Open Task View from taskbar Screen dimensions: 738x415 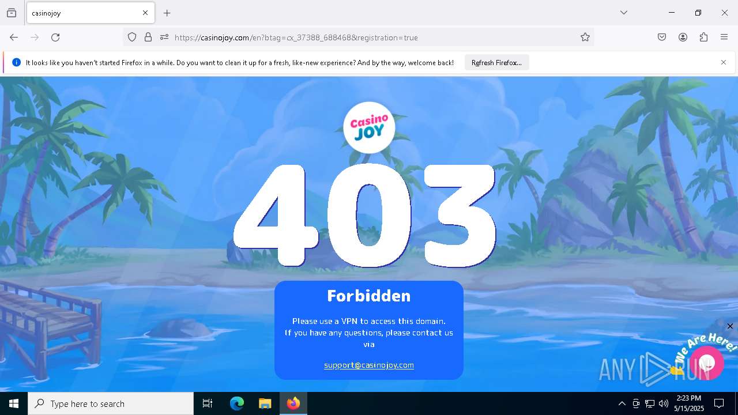(x=208, y=403)
